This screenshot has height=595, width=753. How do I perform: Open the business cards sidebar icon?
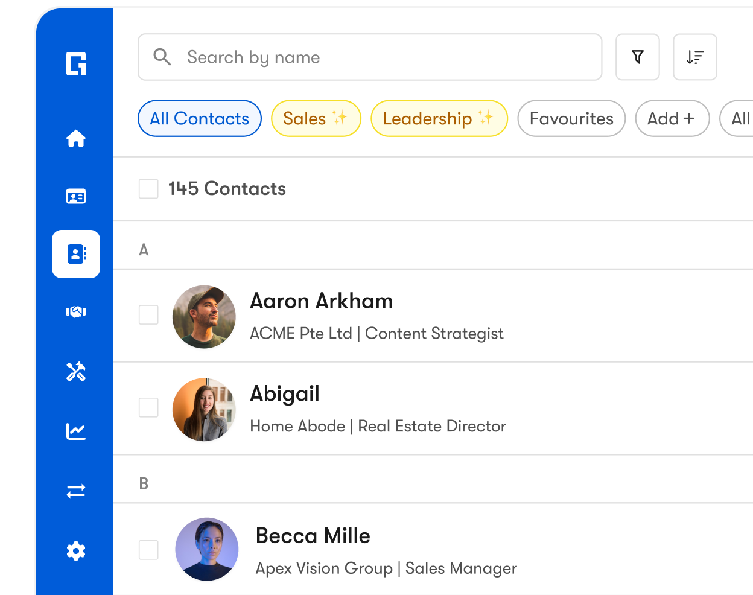tap(76, 196)
